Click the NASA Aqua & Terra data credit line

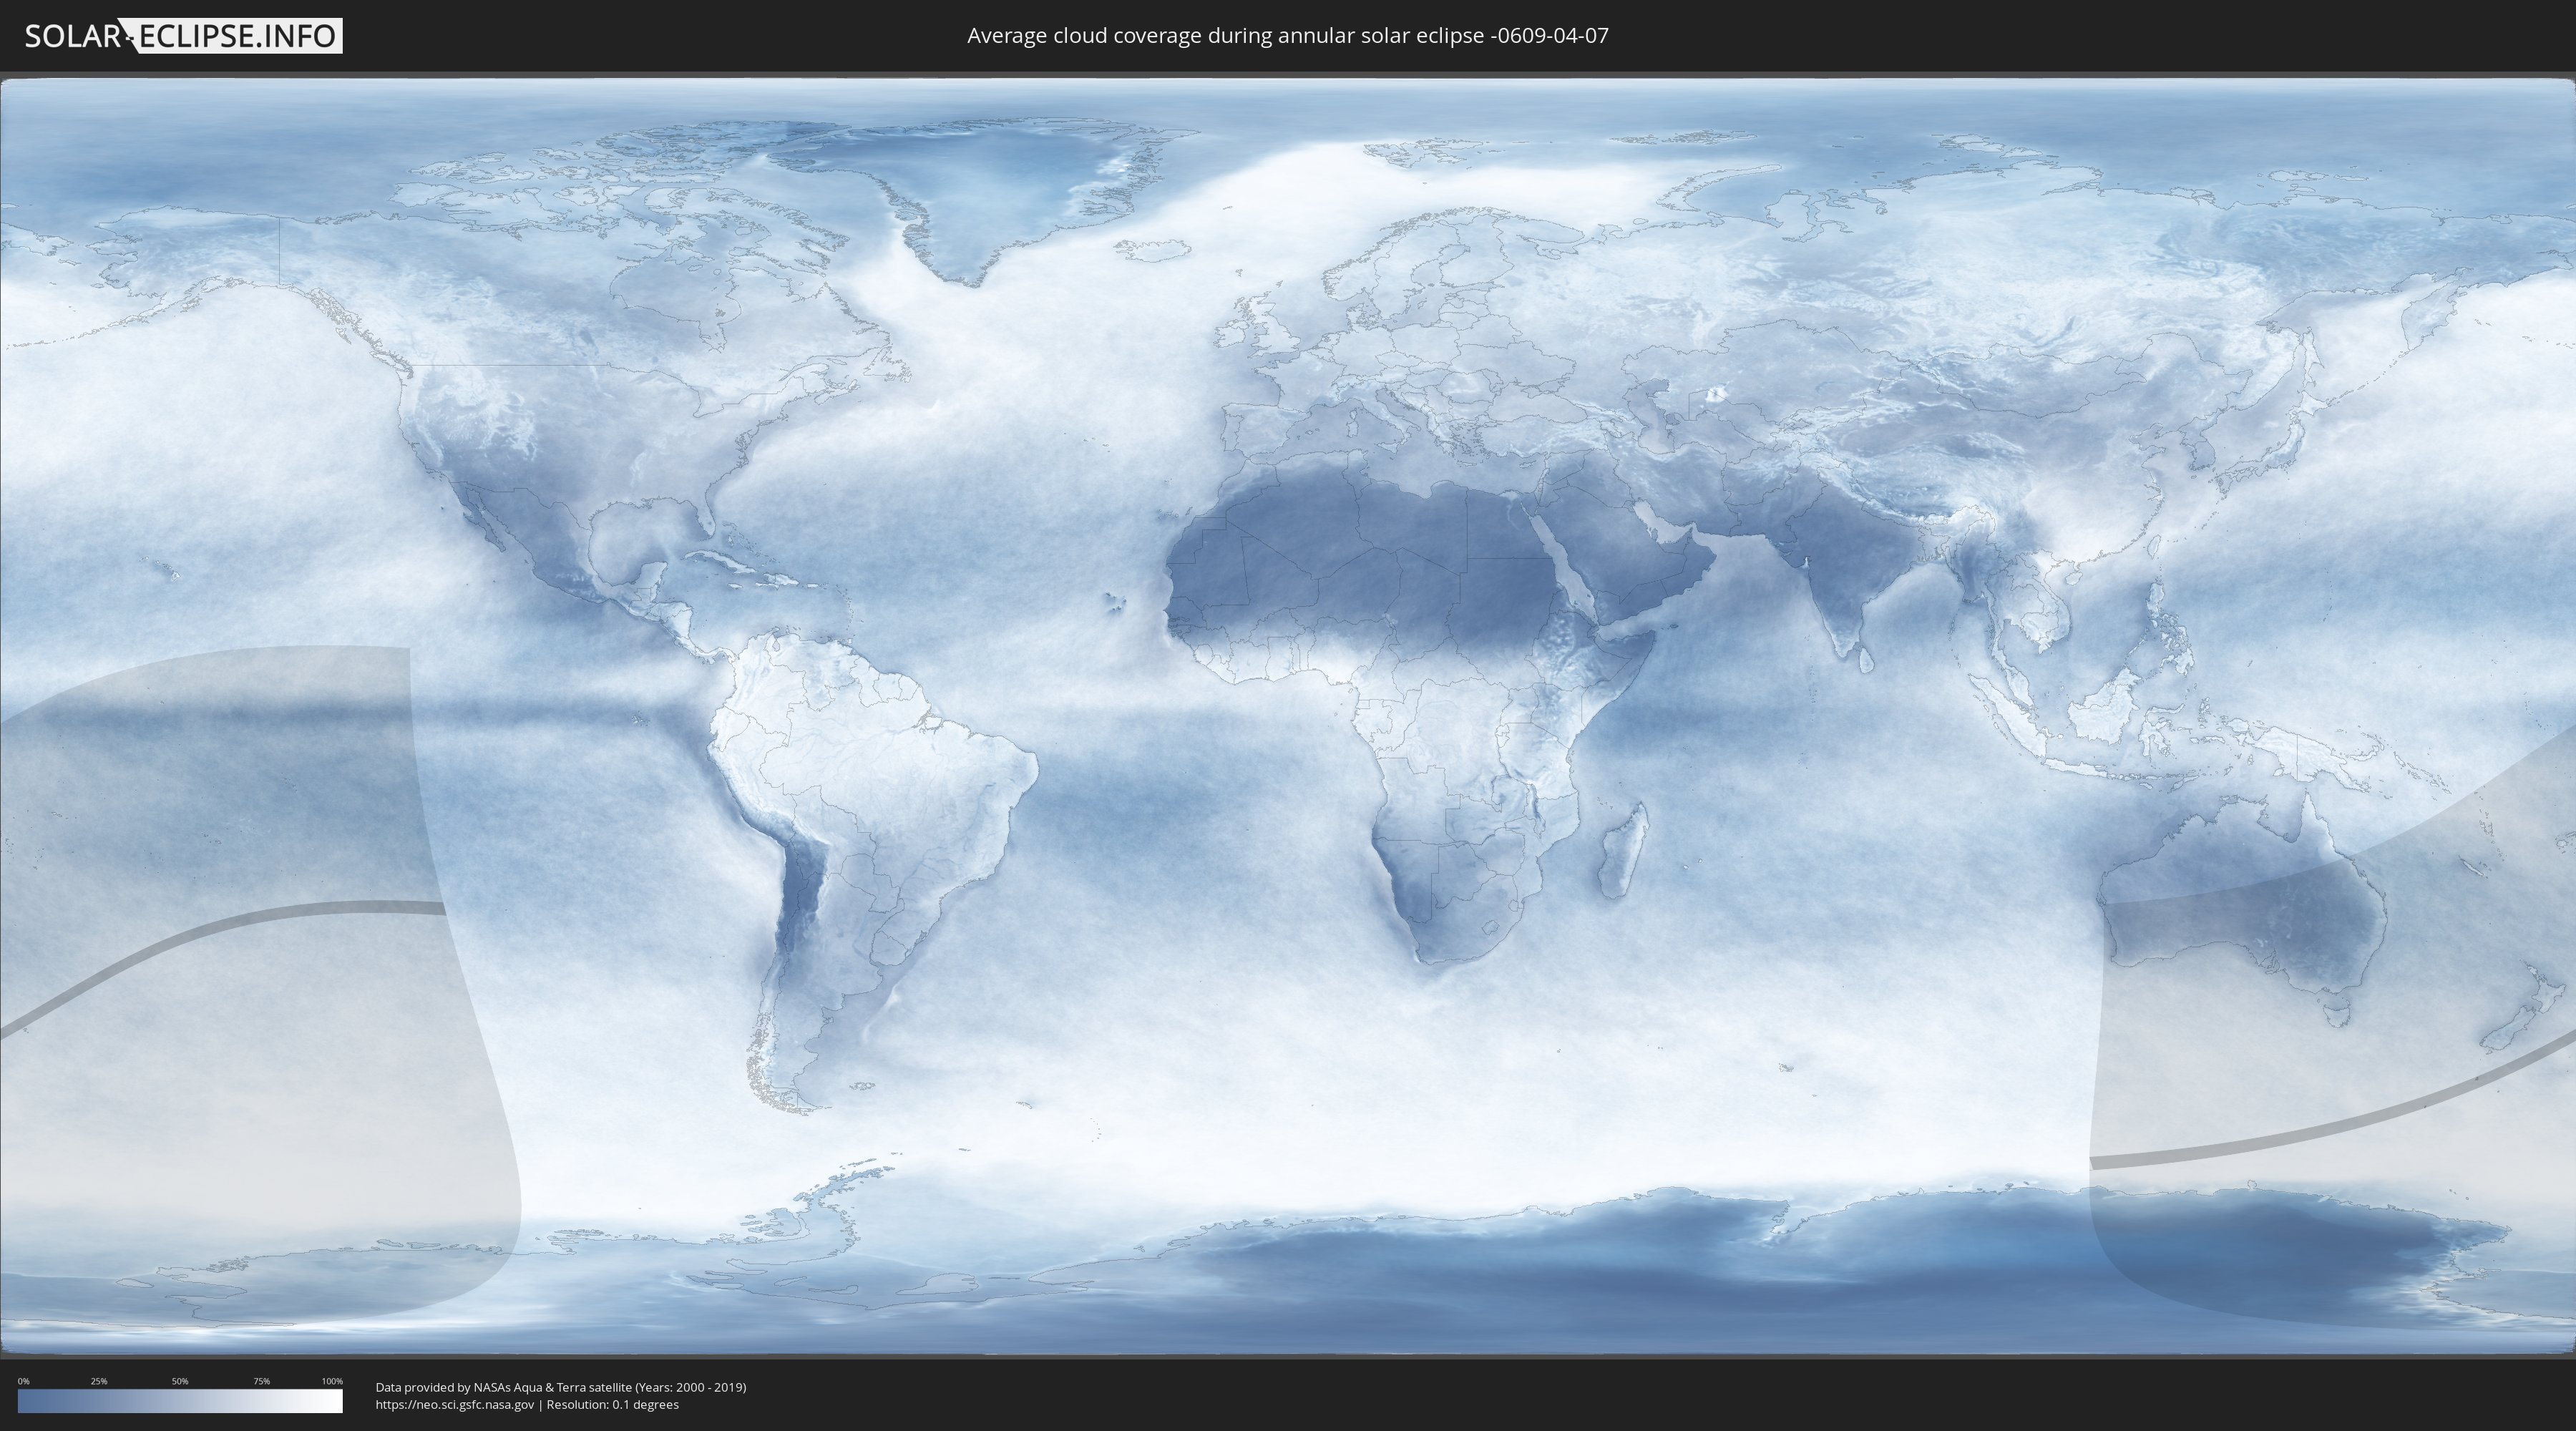(560, 1387)
